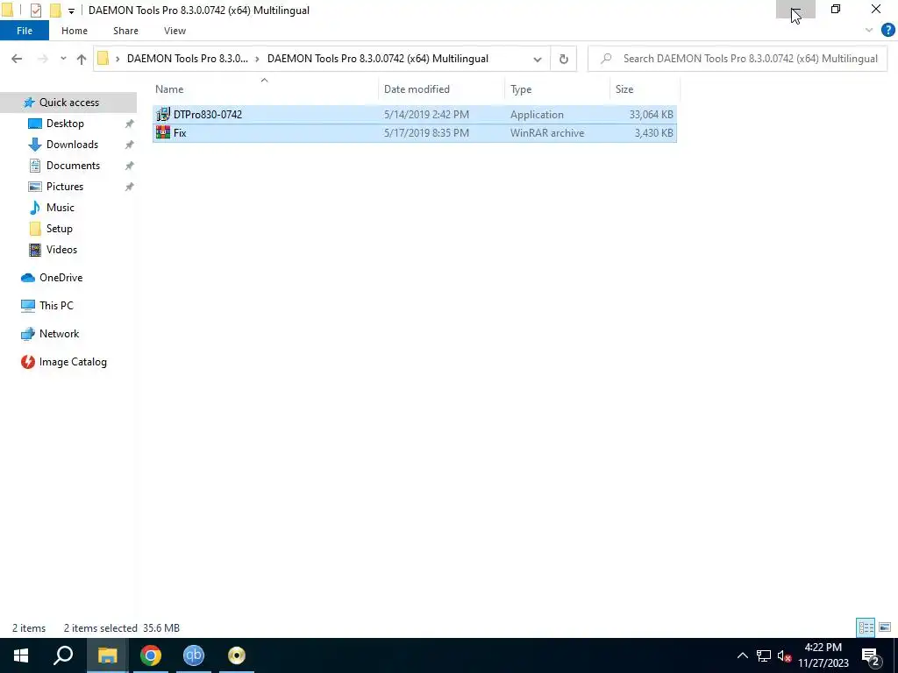The image size is (898, 673).
Task: Sort by Date modified column
Action: click(x=417, y=89)
